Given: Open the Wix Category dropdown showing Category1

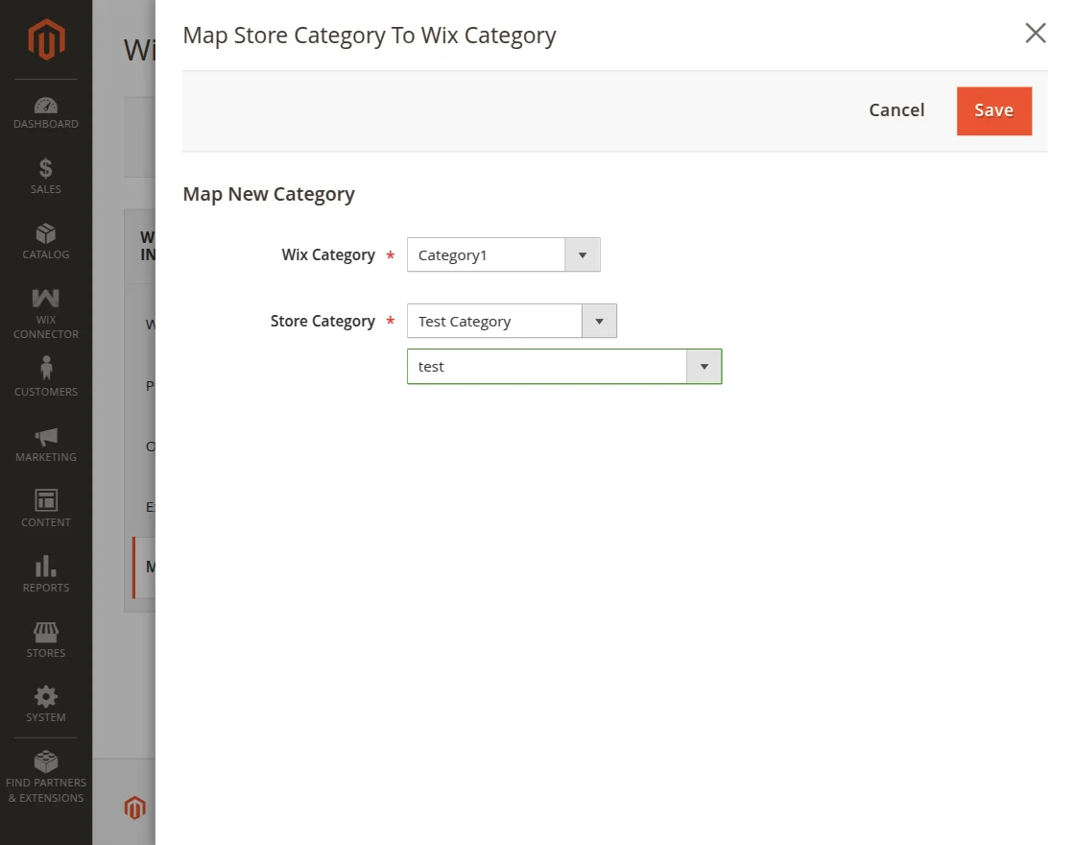Looking at the screenshot, I should (x=583, y=254).
